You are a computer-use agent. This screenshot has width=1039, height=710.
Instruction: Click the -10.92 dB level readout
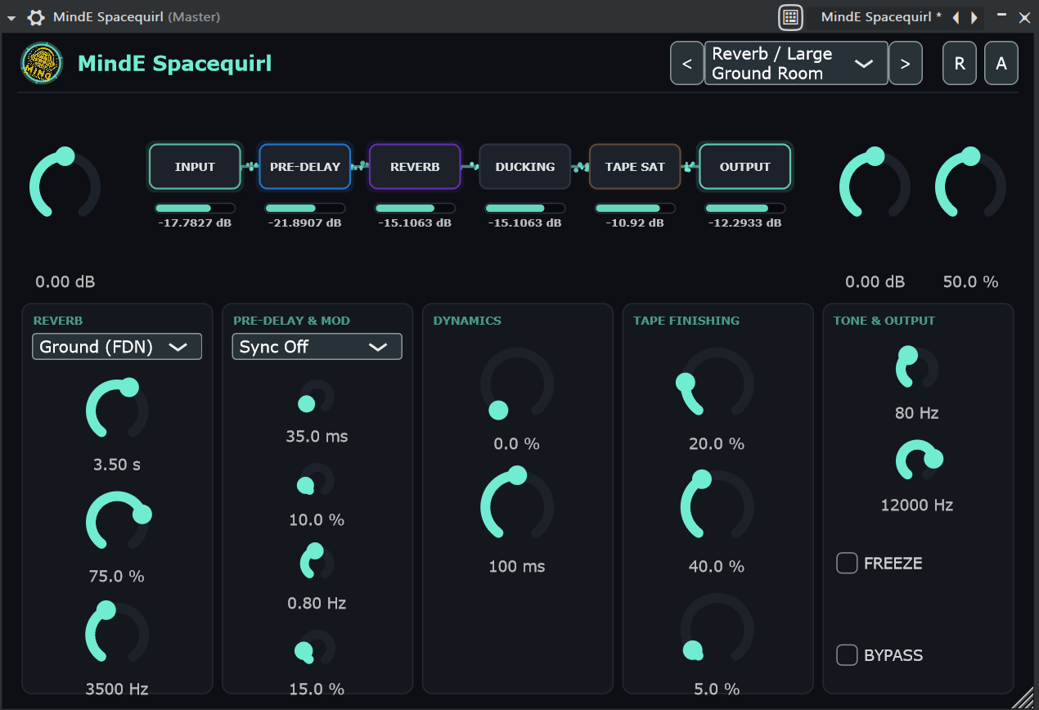[635, 222]
